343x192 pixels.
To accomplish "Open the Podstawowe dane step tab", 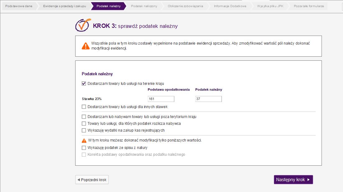I will tap(19, 6).
